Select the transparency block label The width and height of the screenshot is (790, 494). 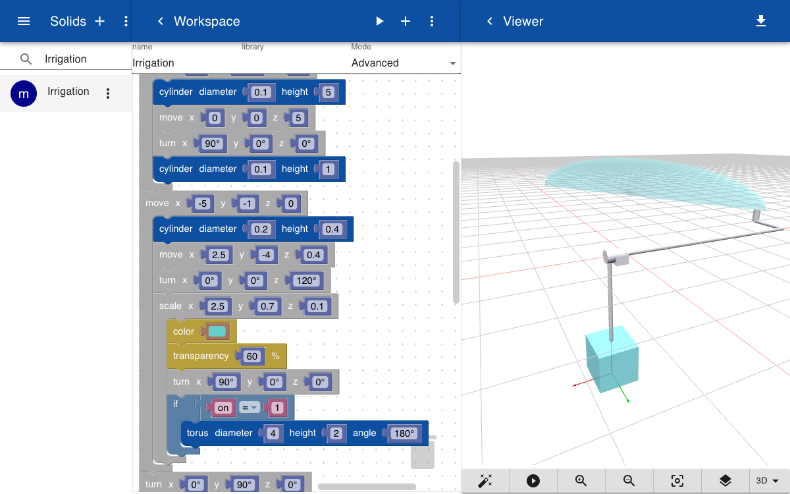coord(201,356)
